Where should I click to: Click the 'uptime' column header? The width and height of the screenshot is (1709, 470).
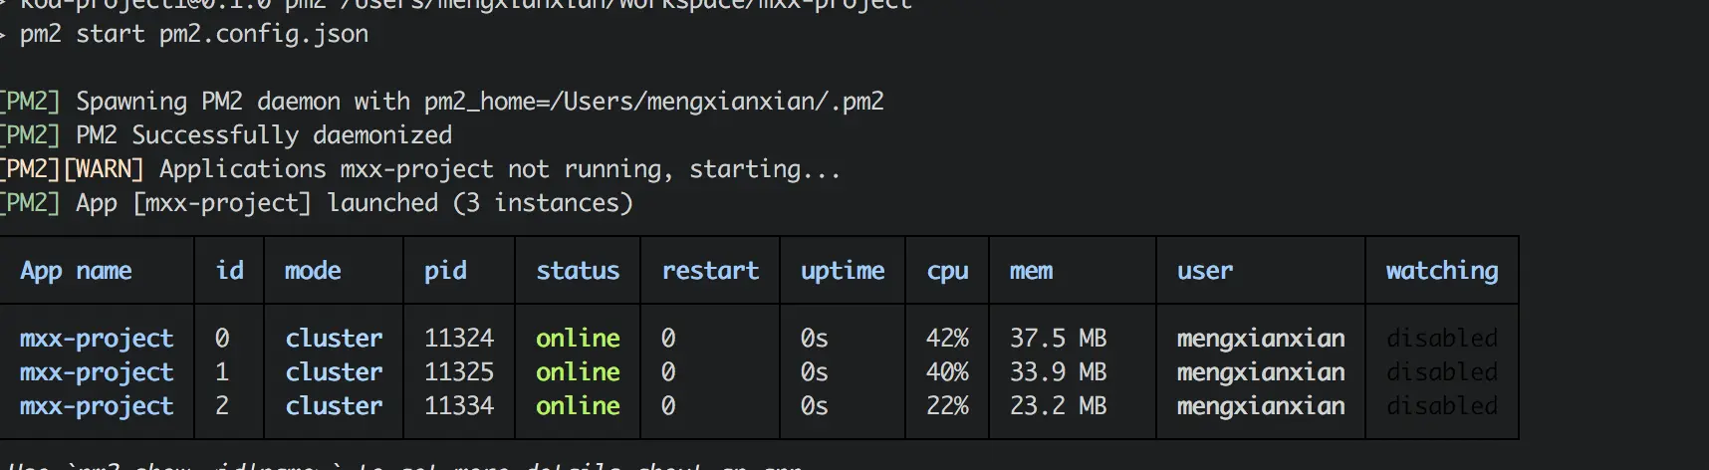pos(843,271)
